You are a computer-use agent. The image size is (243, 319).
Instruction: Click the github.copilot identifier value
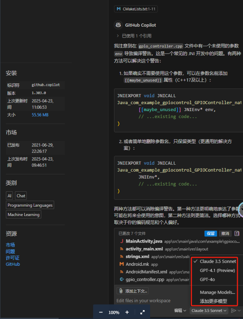pyautogui.click(x=46, y=85)
